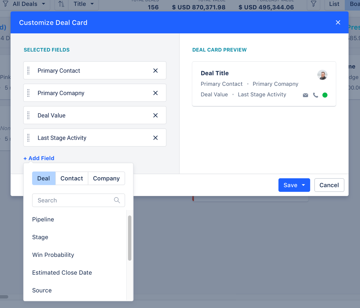Screen dimensions: 360x308
Task: Switch to List view
Action: (x=334, y=4)
